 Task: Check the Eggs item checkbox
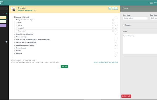(113, 25)
